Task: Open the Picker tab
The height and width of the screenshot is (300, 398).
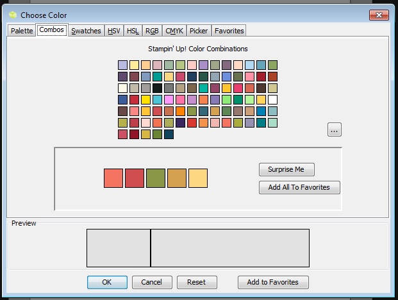Action: (x=199, y=31)
